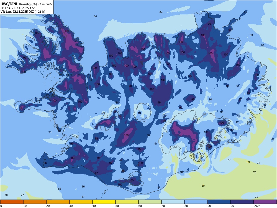This screenshot has width=277, height=208.
Task: Click the legend scale label '99.9'
Action: (257, 206)
